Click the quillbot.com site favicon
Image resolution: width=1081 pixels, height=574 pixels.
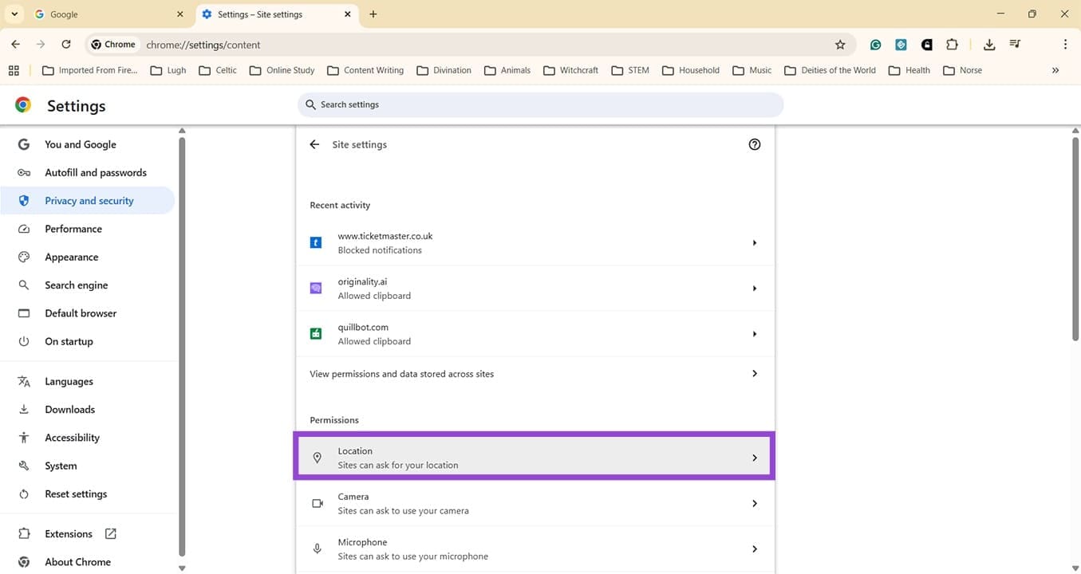tap(316, 333)
